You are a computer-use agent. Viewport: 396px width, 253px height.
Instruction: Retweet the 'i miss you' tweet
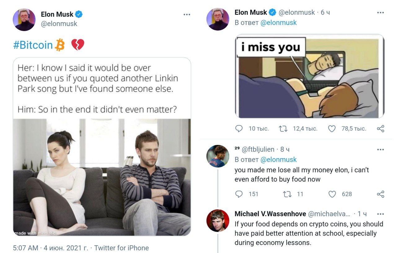(283, 129)
